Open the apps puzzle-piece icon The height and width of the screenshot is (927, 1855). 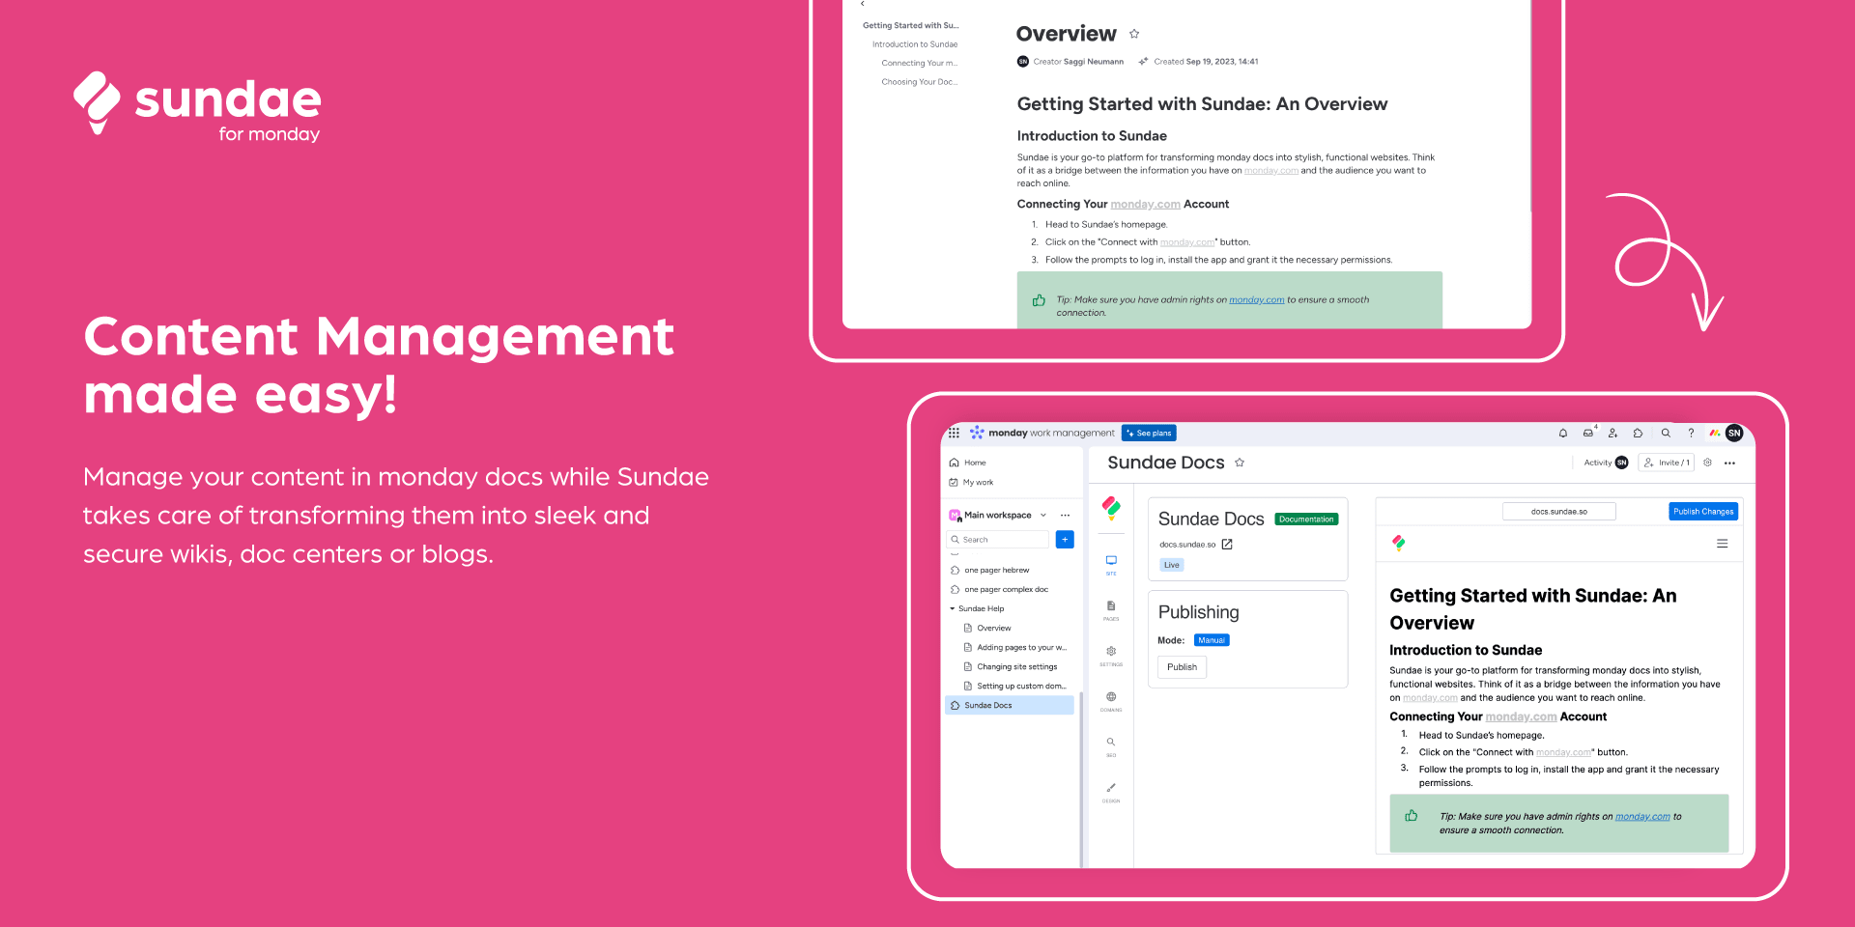[x=1638, y=433]
